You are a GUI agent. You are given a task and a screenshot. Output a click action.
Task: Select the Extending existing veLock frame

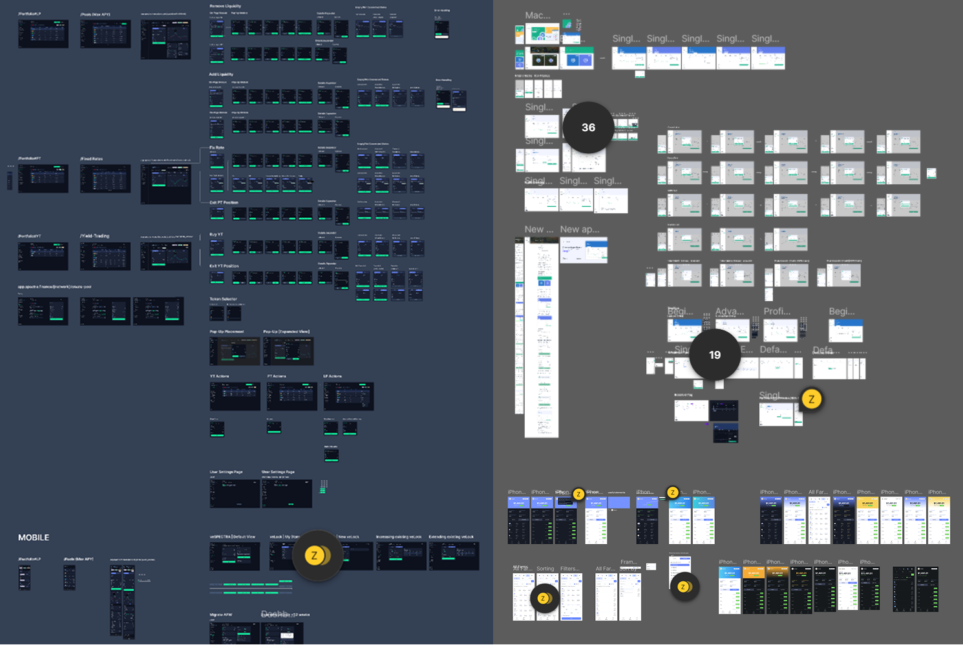click(454, 556)
